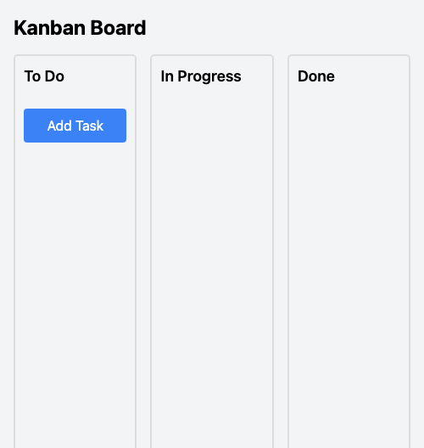Click the blue Add Task button
424x448 pixels.
pyautogui.click(x=75, y=126)
